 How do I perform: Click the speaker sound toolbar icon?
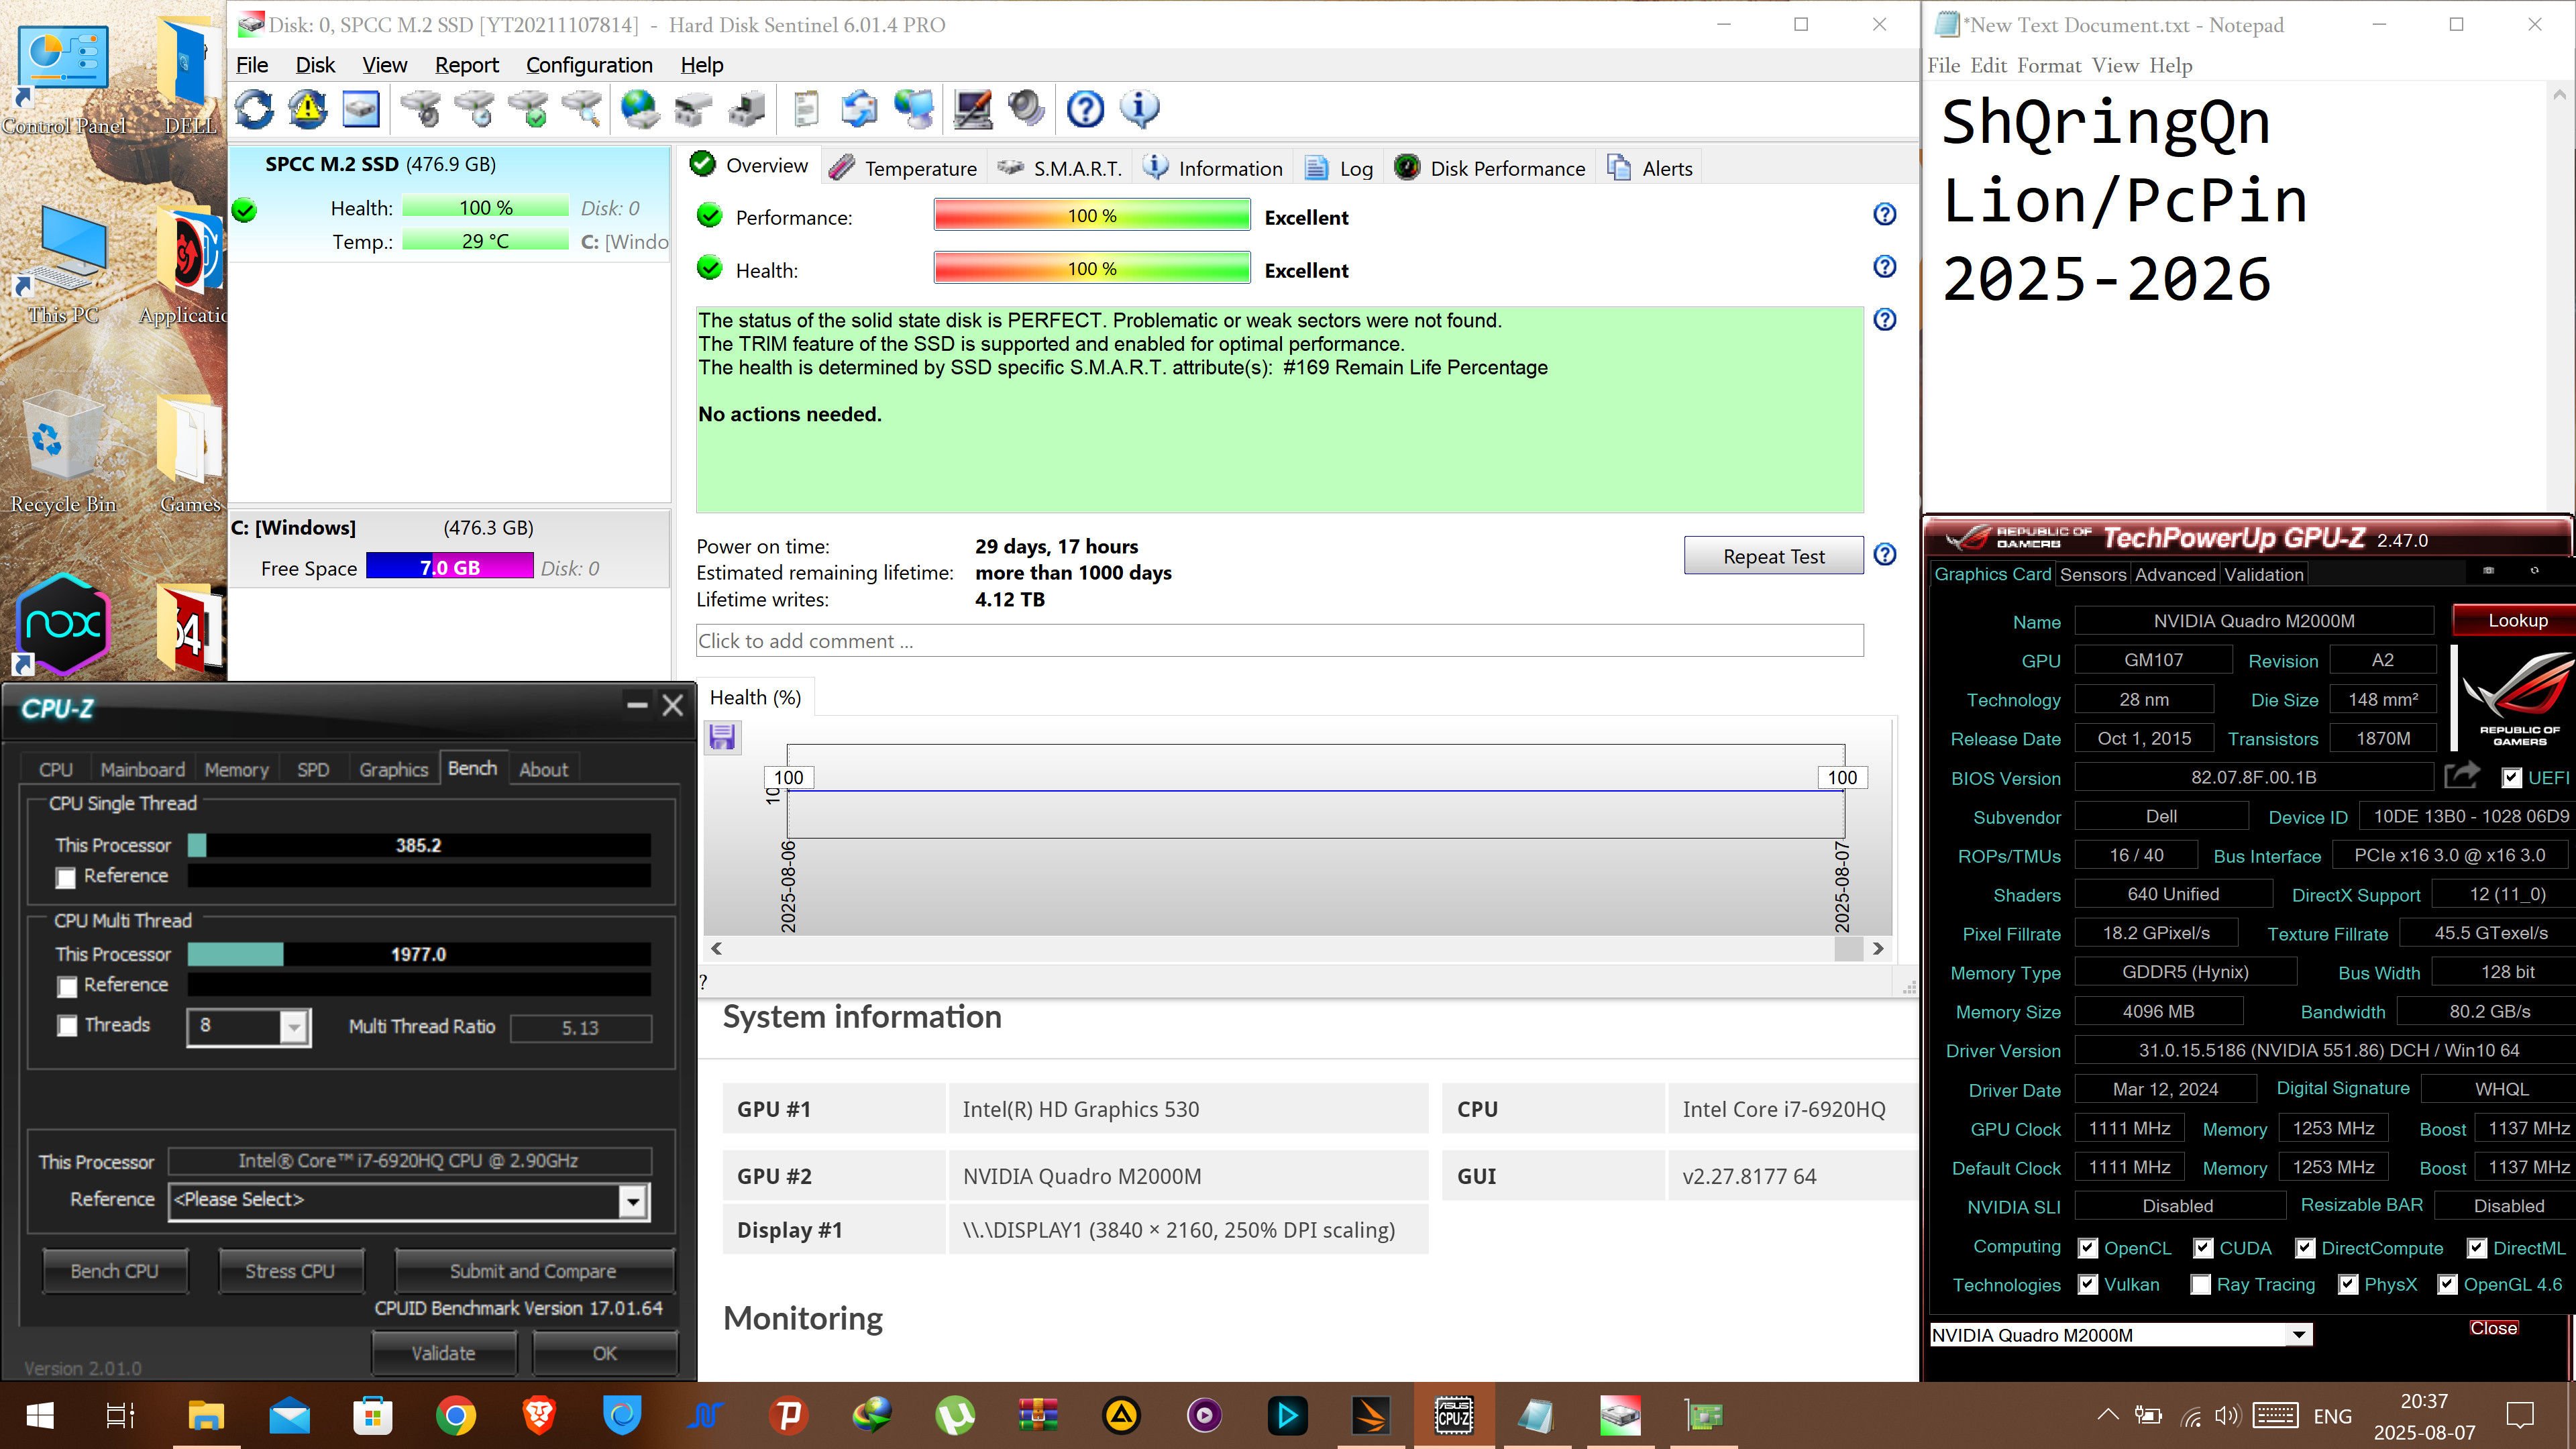[1026, 109]
